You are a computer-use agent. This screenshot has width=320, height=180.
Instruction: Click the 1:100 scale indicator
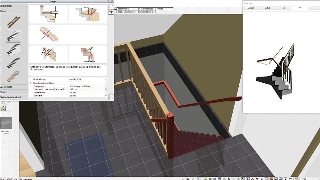(304, 179)
